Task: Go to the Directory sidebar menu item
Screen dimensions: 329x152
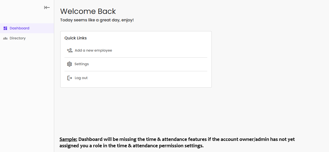Action: (18, 38)
